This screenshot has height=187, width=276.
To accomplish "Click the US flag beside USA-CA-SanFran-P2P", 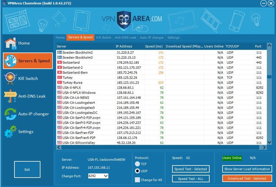I will pos(60,133).
